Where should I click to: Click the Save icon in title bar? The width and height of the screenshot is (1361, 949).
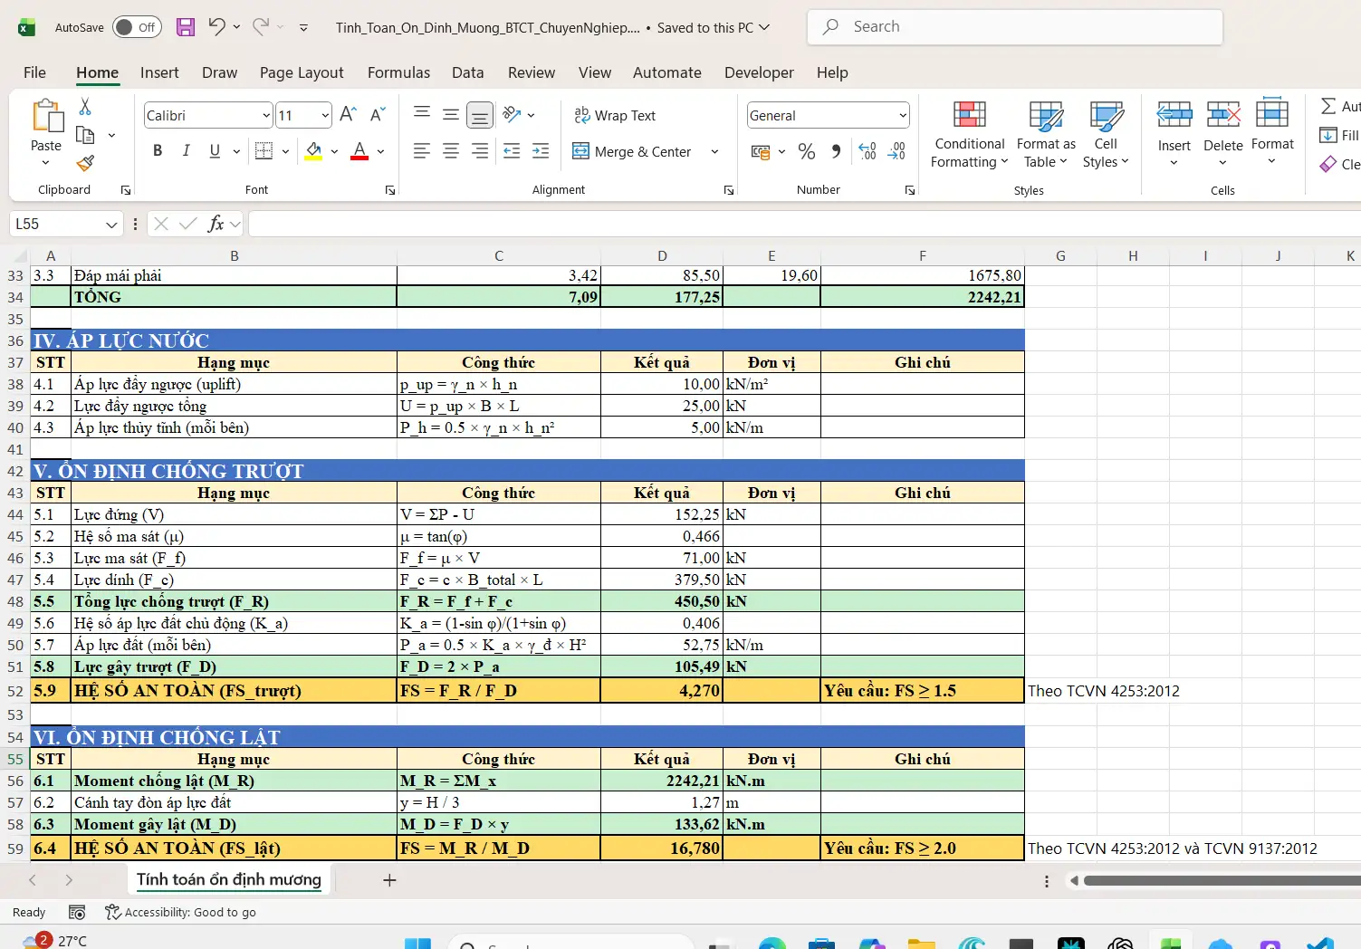[186, 27]
